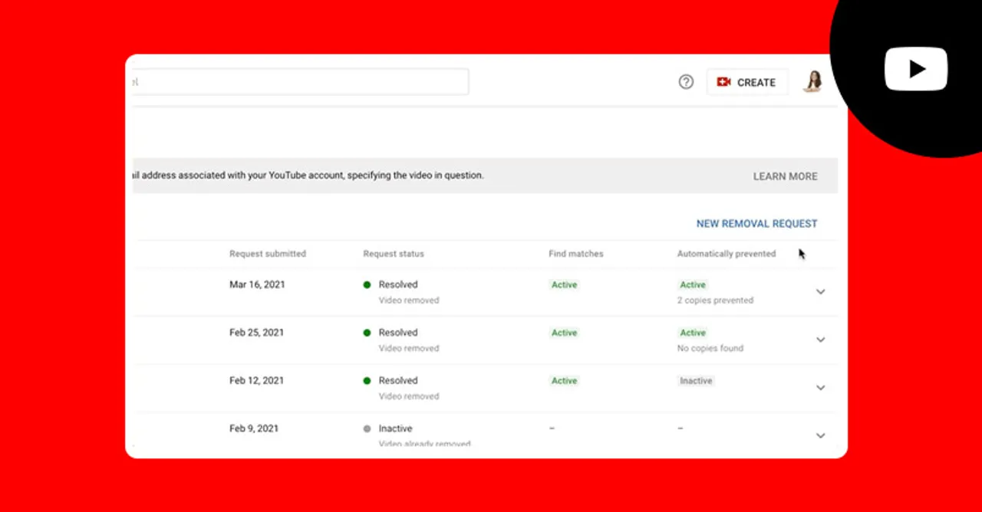The height and width of the screenshot is (512, 982).
Task: Click the gray status dot, Feb 9 row
Action: (x=367, y=428)
